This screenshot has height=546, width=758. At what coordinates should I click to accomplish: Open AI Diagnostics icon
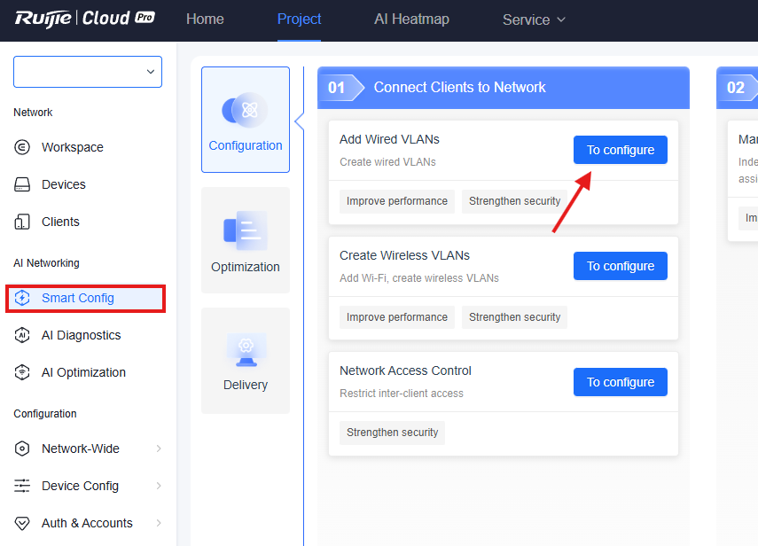(x=23, y=335)
